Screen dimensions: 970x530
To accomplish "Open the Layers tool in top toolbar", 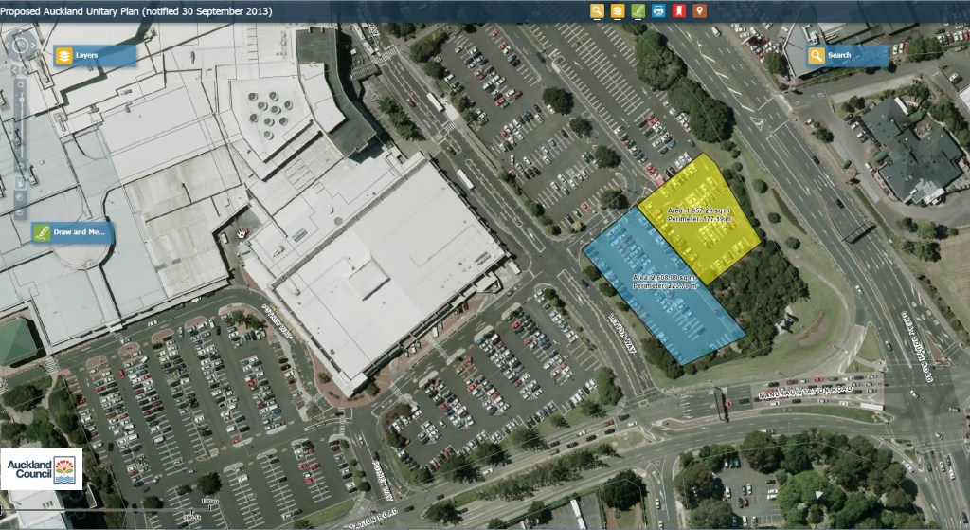I will pos(618,11).
